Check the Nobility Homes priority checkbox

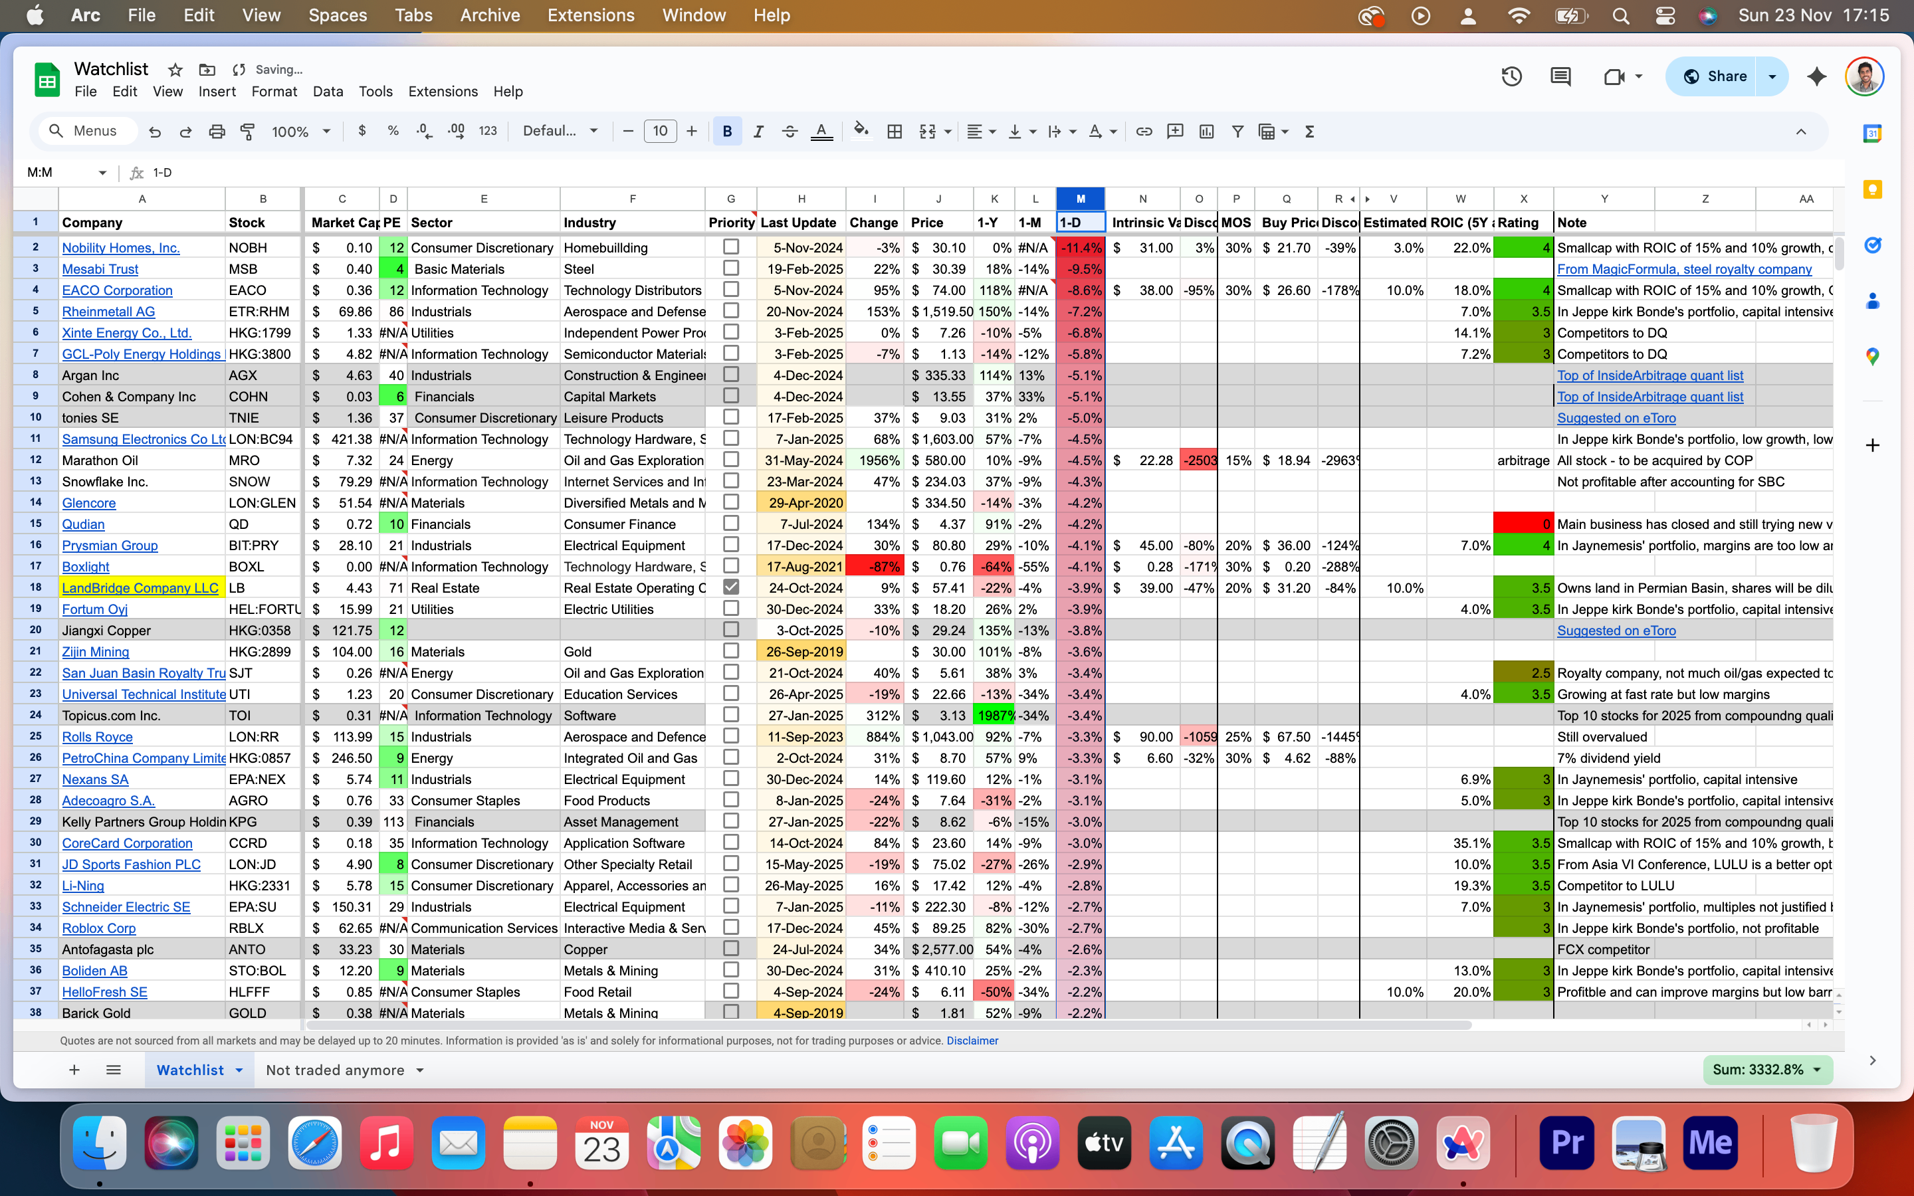point(731,247)
